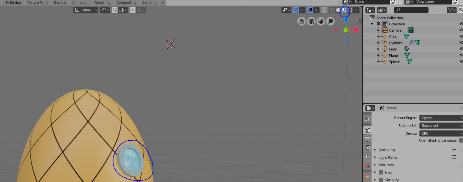Open gizmo options dropdown arrow
This screenshot has height=182, width=463.
click(302, 10)
